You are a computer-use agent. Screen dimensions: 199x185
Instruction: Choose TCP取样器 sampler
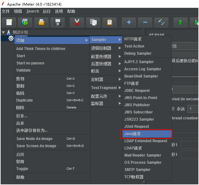pyautogui.click(x=147, y=177)
